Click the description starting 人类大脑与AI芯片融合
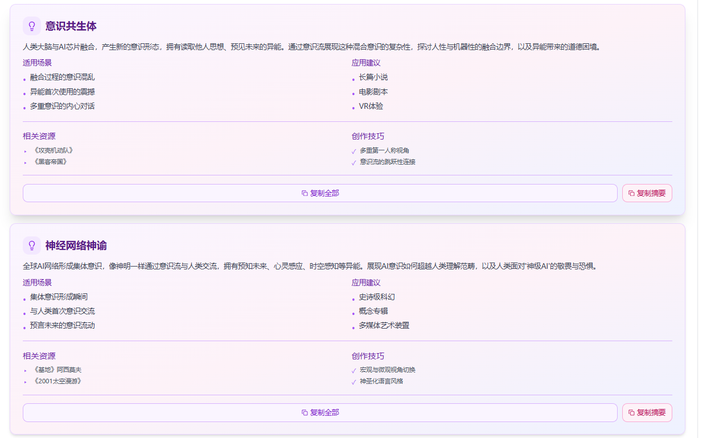The height and width of the screenshot is (438, 719). point(311,47)
